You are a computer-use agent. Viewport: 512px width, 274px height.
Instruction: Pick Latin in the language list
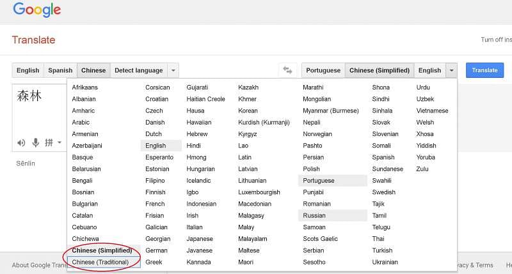pos(244,157)
